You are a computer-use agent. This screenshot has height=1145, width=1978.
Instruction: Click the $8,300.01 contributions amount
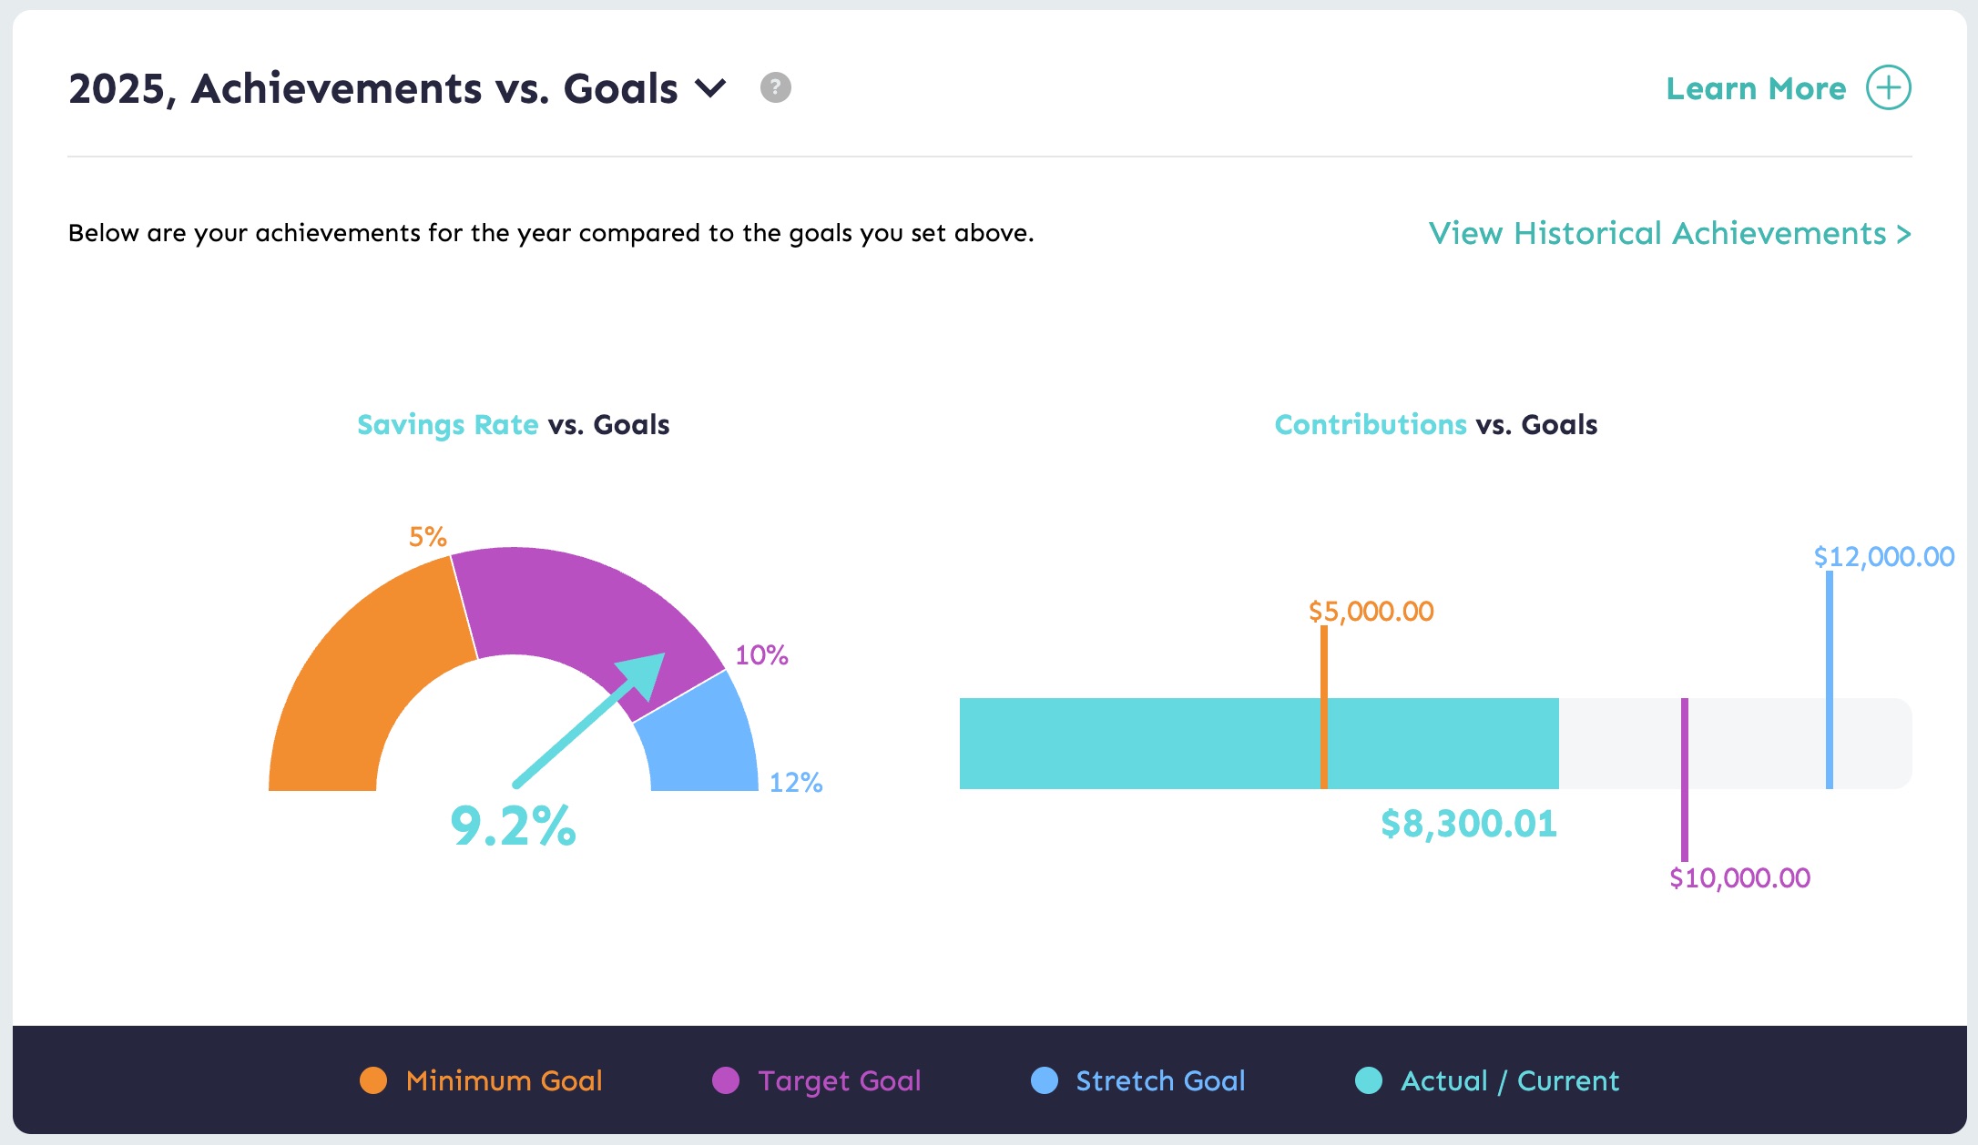click(1468, 824)
